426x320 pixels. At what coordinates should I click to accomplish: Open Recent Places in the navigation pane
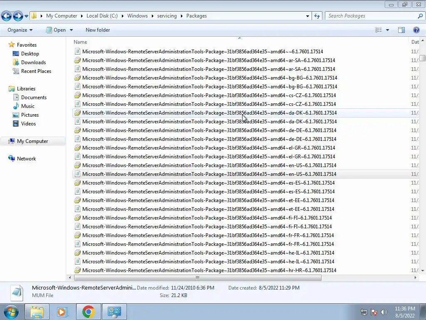(36, 71)
